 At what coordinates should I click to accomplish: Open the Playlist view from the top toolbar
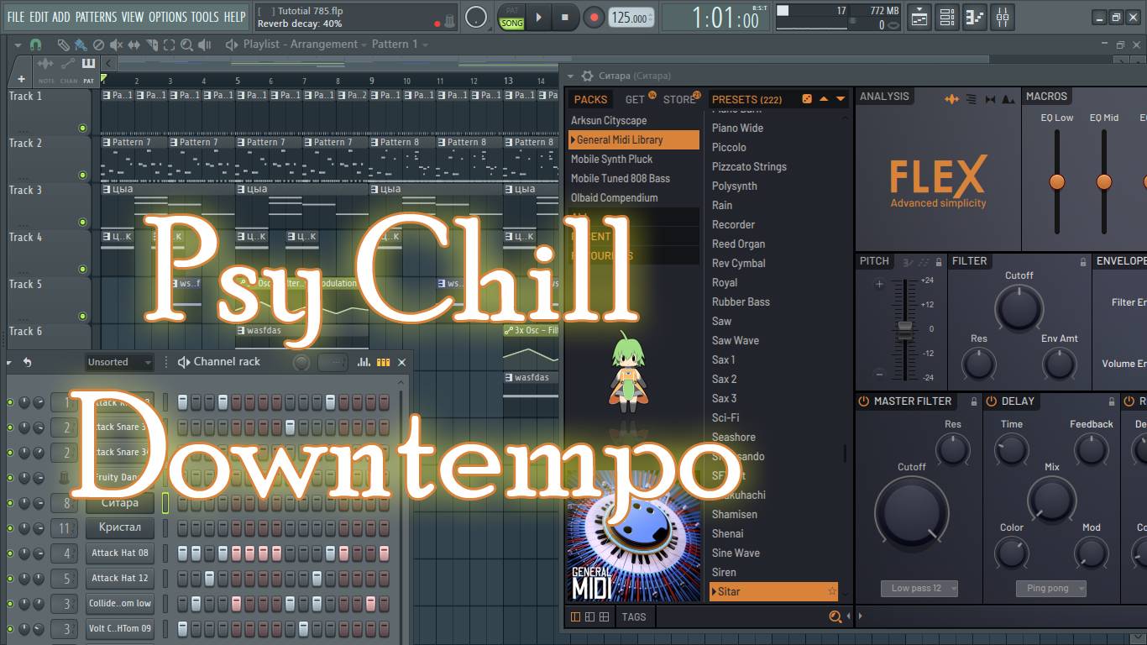pyautogui.click(x=919, y=17)
